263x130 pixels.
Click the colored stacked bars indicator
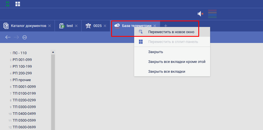pyautogui.click(x=212, y=13)
